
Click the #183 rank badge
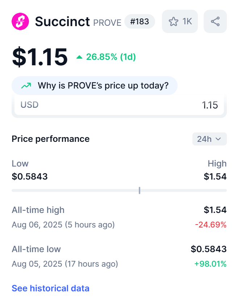(140, 21)
